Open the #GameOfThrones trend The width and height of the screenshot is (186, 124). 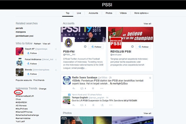pos(24,112)
